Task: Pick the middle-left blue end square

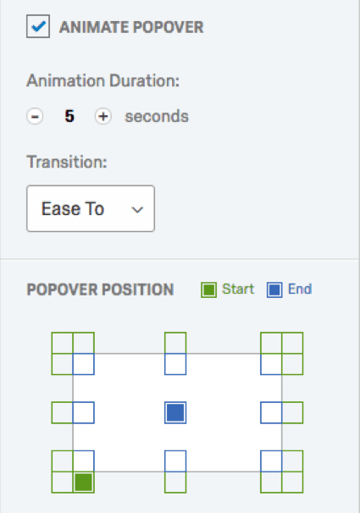Action: click(x=84, y=412)
